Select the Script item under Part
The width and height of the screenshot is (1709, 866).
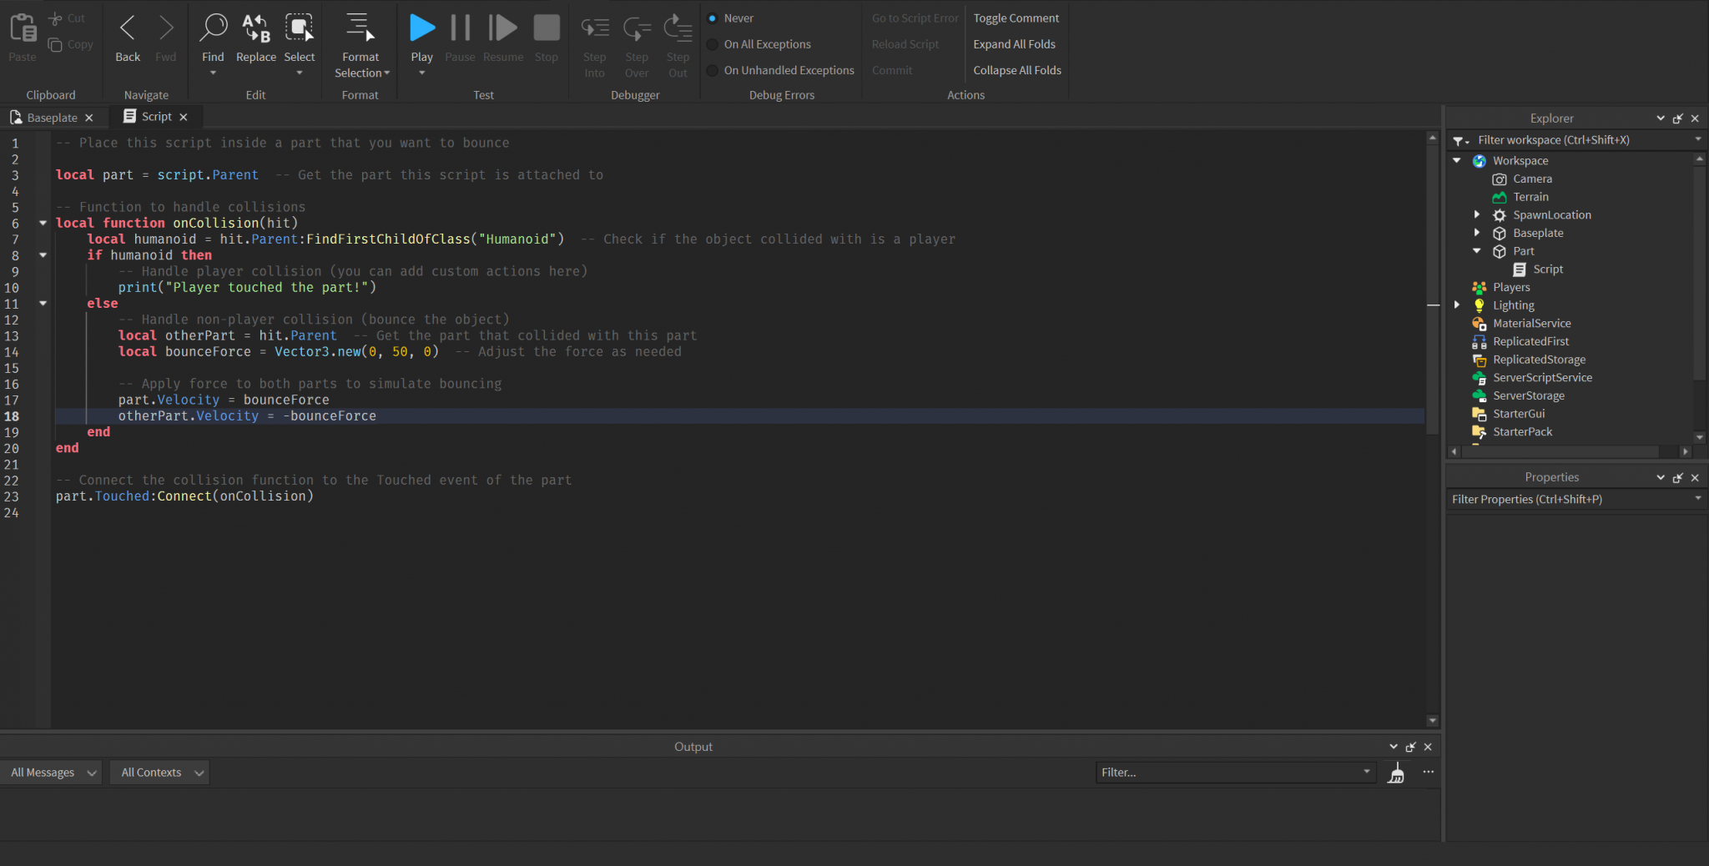1547,269
